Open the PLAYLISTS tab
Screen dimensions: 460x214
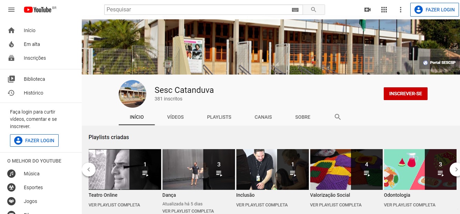[219, 117]
